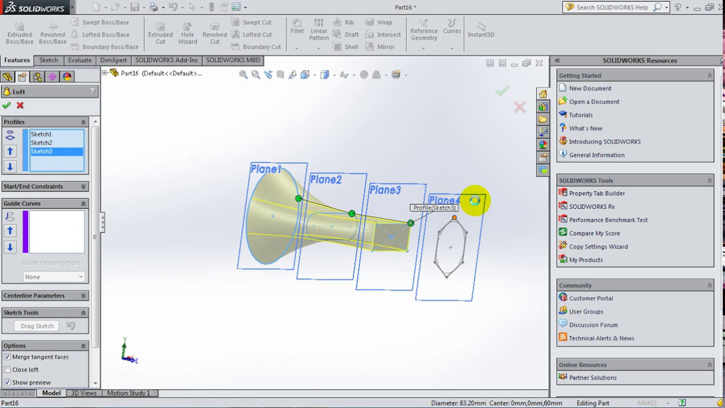Move selected profile up in Profiles list
This screenshot has width=725, height=408.
point(10,151)
